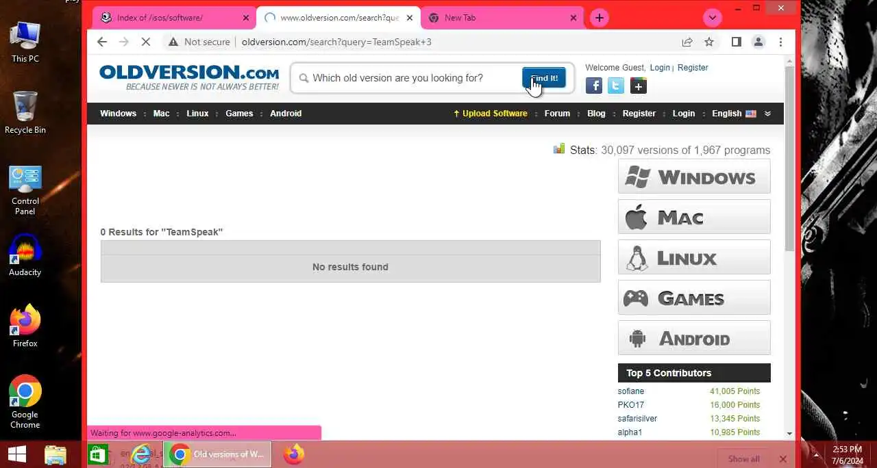Image resolution: width=877 pixels, height=468 pixels.
Task: Close the Index of /isos/software/ tab
Action: (x=246, y=18)
